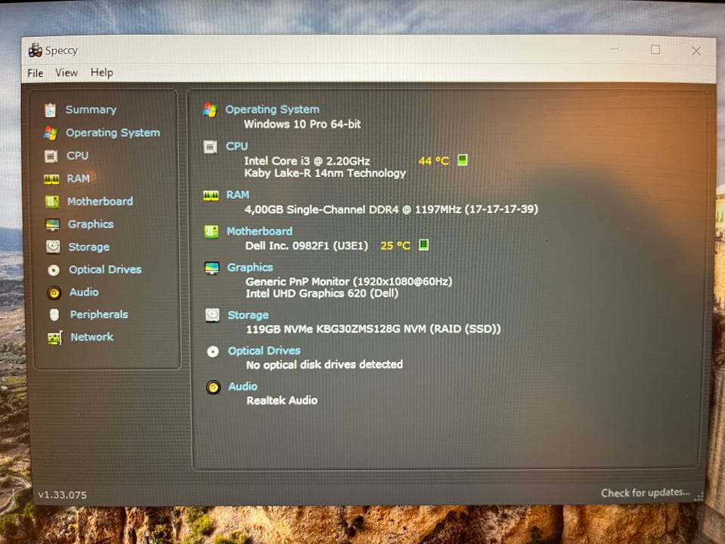Image resolution: width=725 pixels, height=544 pixels.
Task: Select Summary in the sidebar
Action: (91, 110)
